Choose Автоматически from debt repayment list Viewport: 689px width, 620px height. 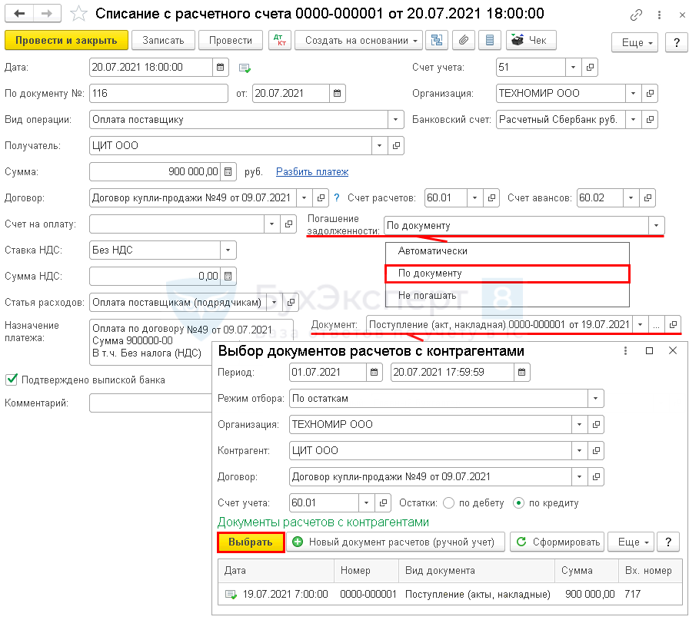click(x=432, y=251)
